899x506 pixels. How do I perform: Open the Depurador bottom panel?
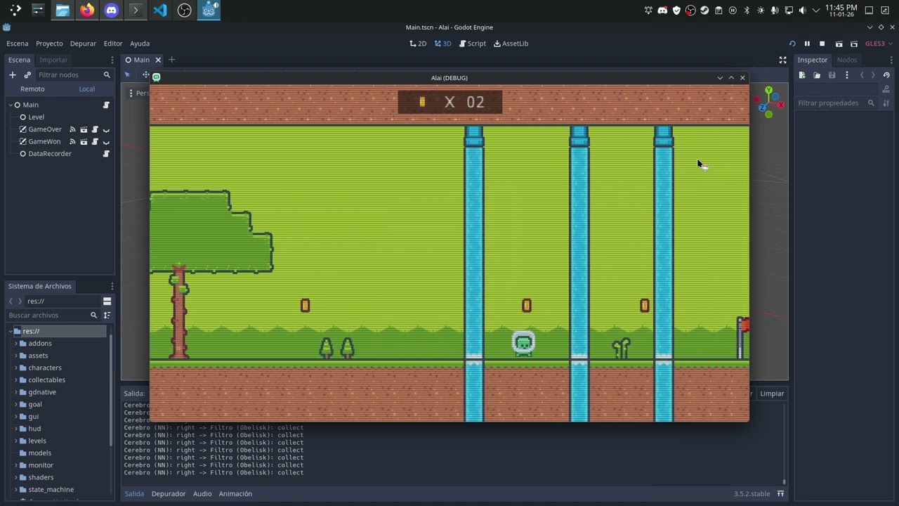(169, 494)
